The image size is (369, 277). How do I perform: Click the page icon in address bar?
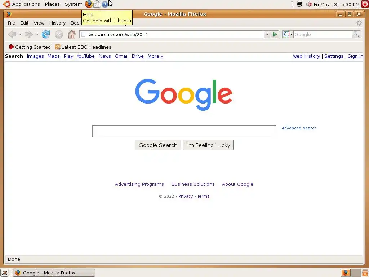coord(84,34)
